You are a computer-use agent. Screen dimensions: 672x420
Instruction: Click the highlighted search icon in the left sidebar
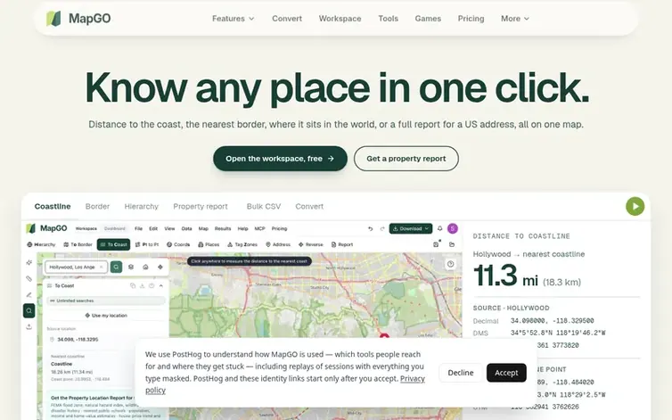[29, 310]
